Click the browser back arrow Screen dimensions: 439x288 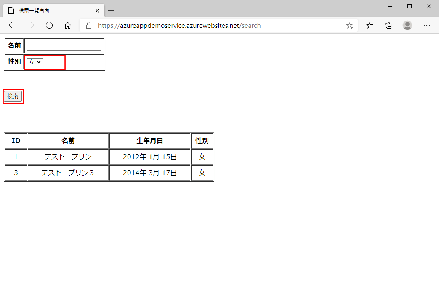pyautogui.click(x=12, y=25)
